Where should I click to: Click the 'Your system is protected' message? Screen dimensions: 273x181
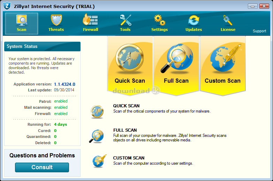tap(41, 65)
